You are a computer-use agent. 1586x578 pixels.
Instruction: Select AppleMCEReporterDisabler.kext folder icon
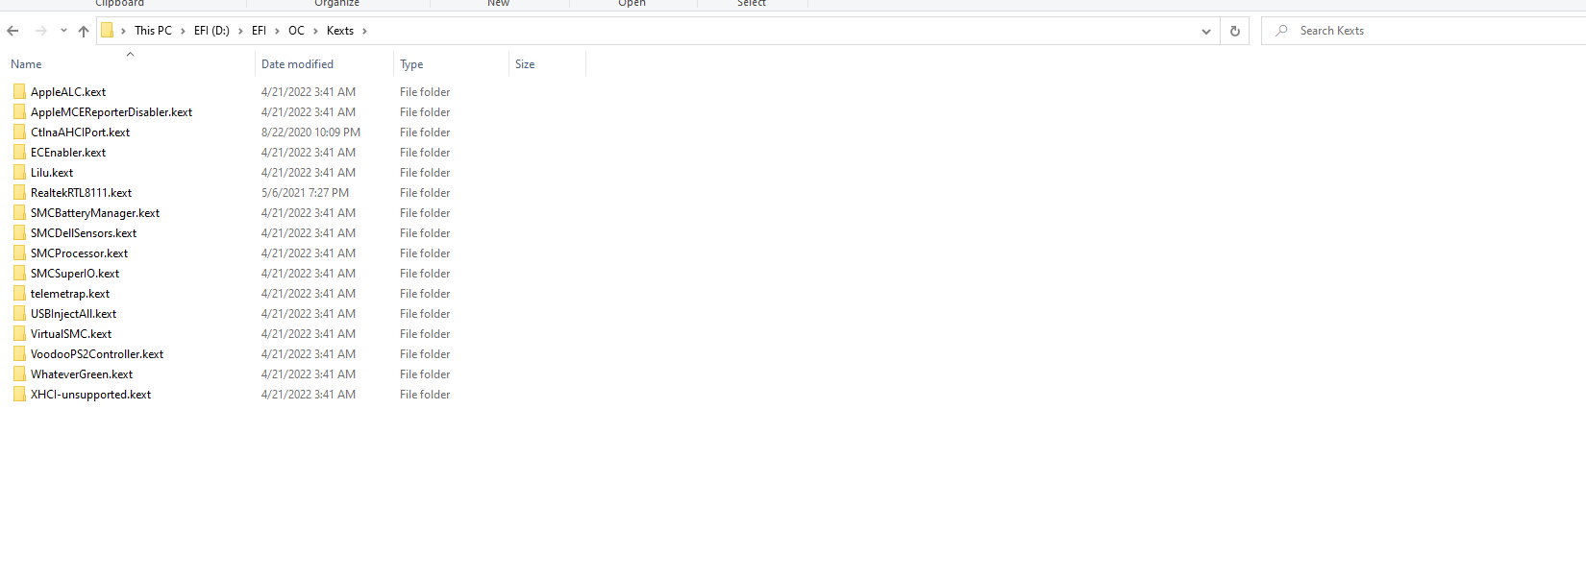pos(19,112)
